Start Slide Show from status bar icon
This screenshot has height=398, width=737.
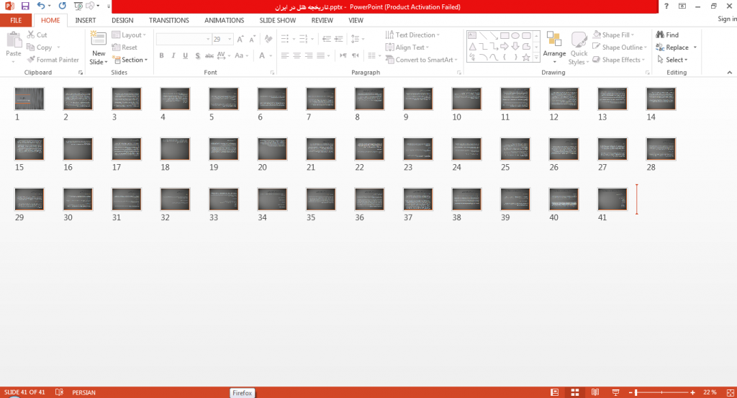(615, 392)
